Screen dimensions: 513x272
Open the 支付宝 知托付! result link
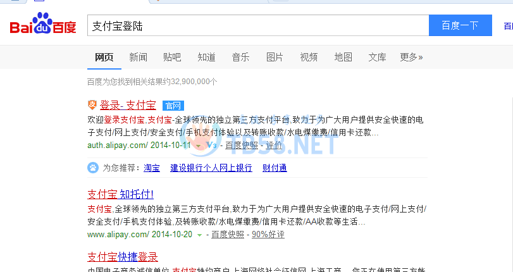pyautogui.click(x=120, y=194)
